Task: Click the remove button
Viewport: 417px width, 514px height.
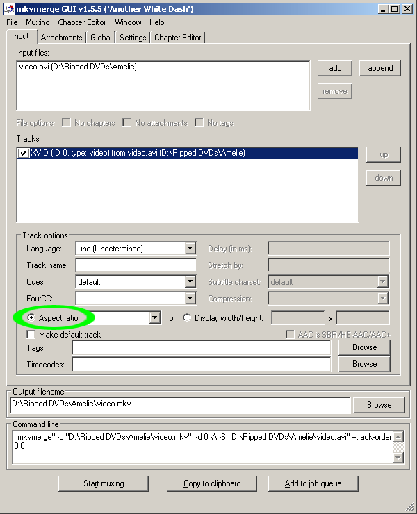Action: coord(335,91)
